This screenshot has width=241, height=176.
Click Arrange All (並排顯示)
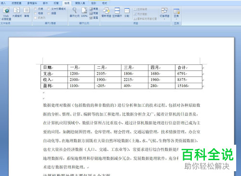(117, 13)
